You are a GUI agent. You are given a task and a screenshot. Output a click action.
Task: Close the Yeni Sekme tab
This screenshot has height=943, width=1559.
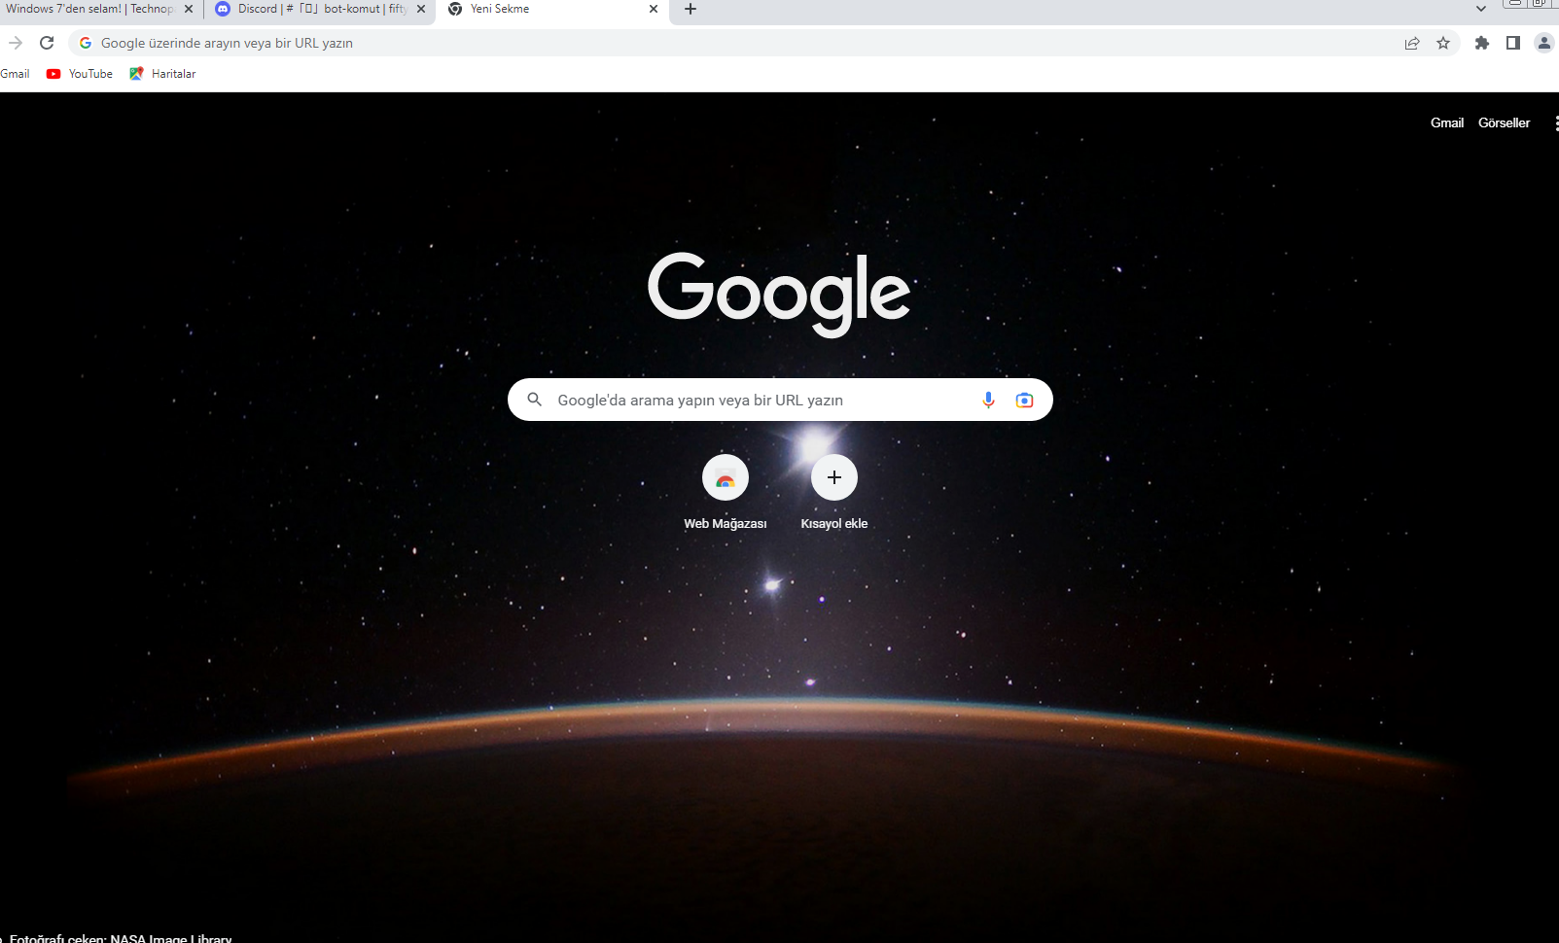654,9
